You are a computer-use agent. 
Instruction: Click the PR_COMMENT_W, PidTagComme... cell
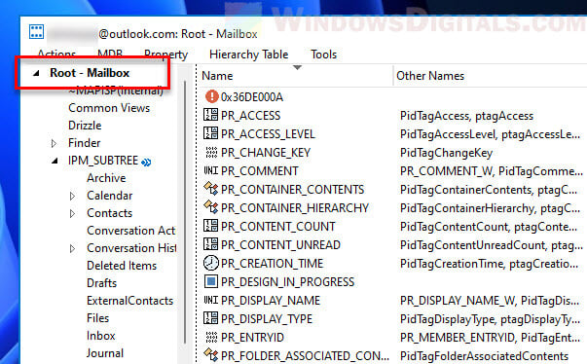coord(492,171)
